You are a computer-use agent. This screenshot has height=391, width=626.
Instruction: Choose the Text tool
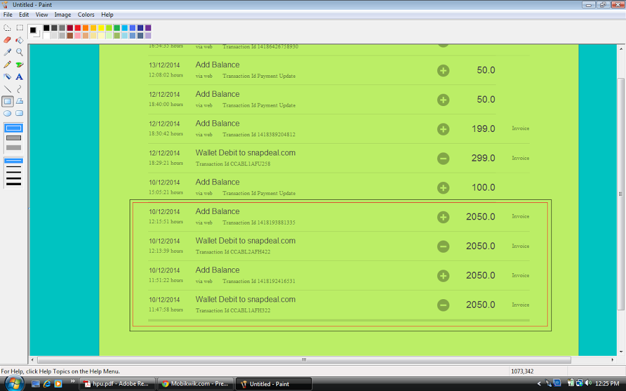[19, 77]
